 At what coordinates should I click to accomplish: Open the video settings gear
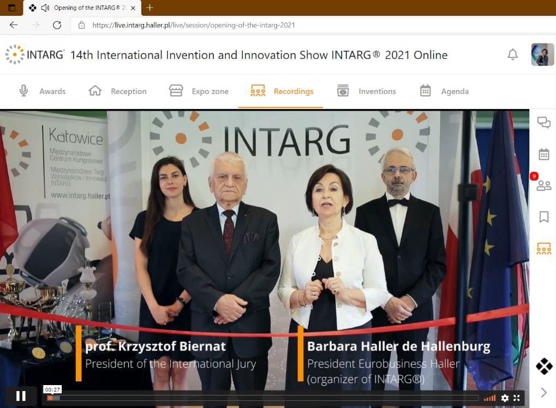click(505, 398)
